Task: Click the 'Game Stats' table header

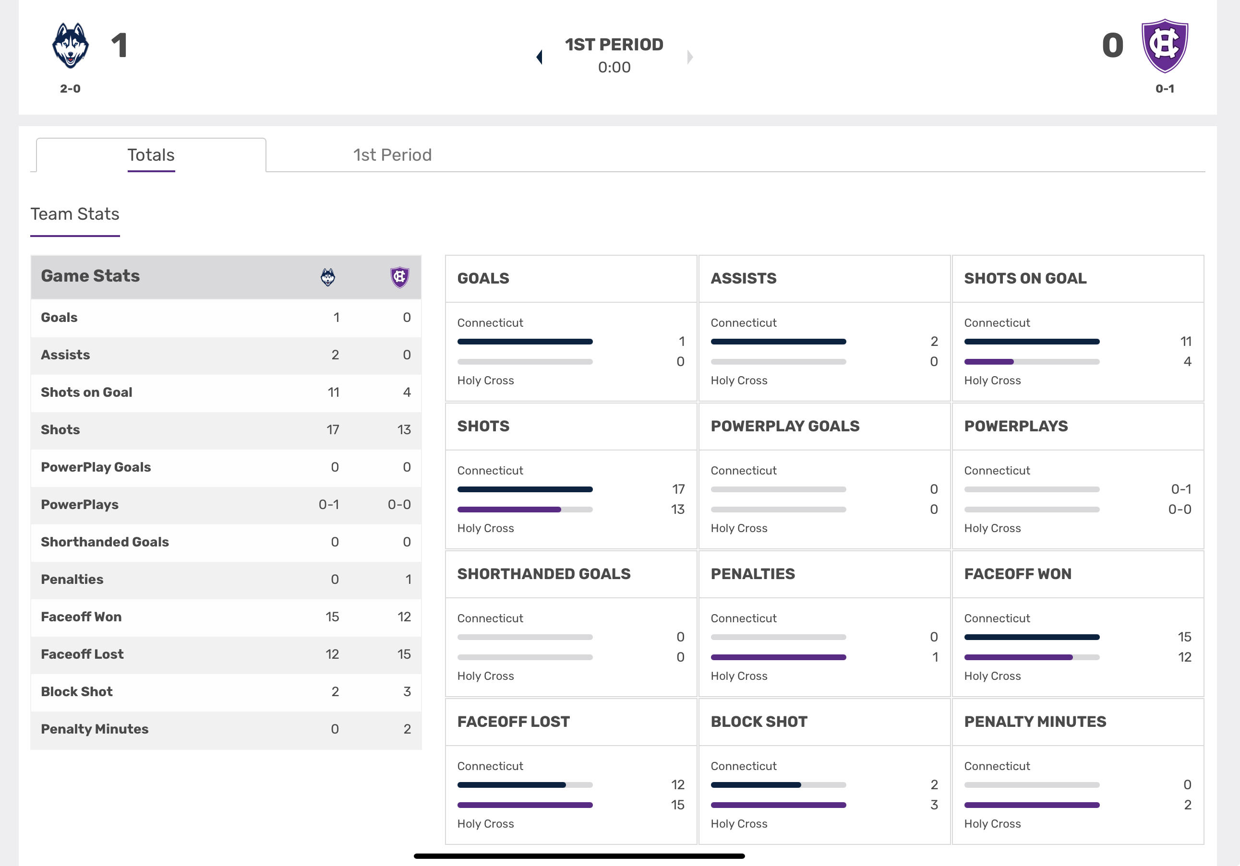Action: [90, 276]
